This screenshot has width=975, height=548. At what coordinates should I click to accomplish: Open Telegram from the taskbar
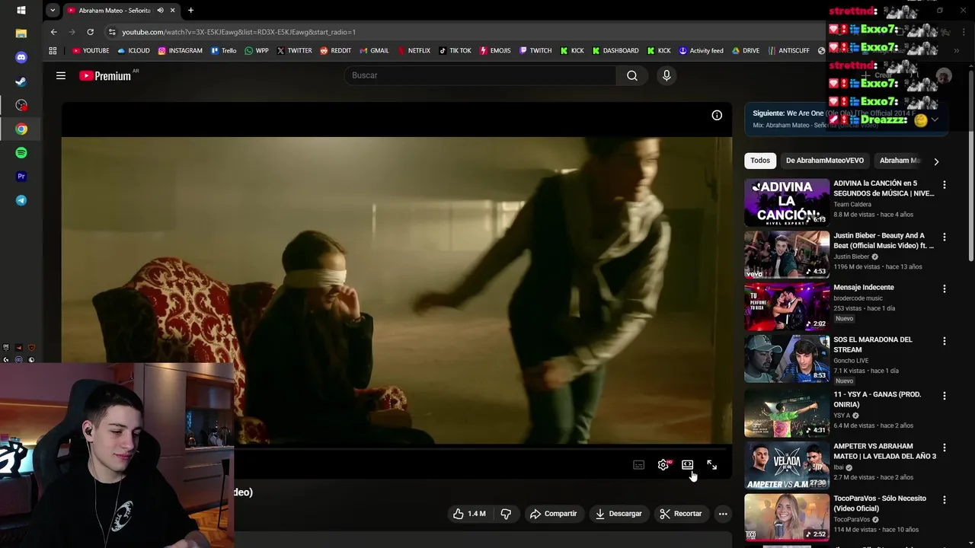pos(21,201)
